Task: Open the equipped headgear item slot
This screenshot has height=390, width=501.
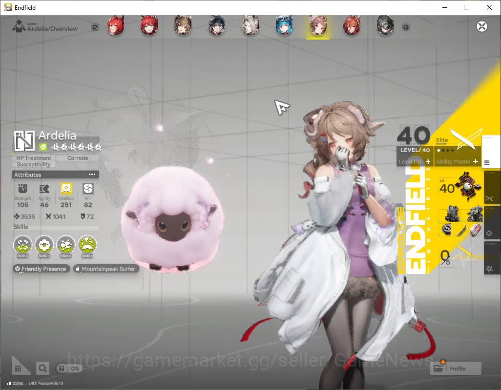Action: (x=475, y=214)
